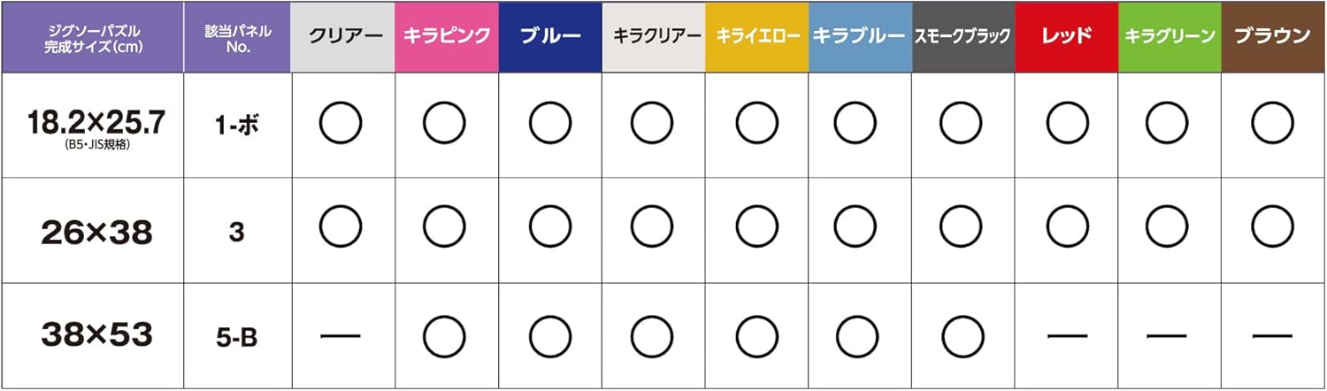Select the 26×38 size row label
1327x391 pixels.
pos(96,232)
